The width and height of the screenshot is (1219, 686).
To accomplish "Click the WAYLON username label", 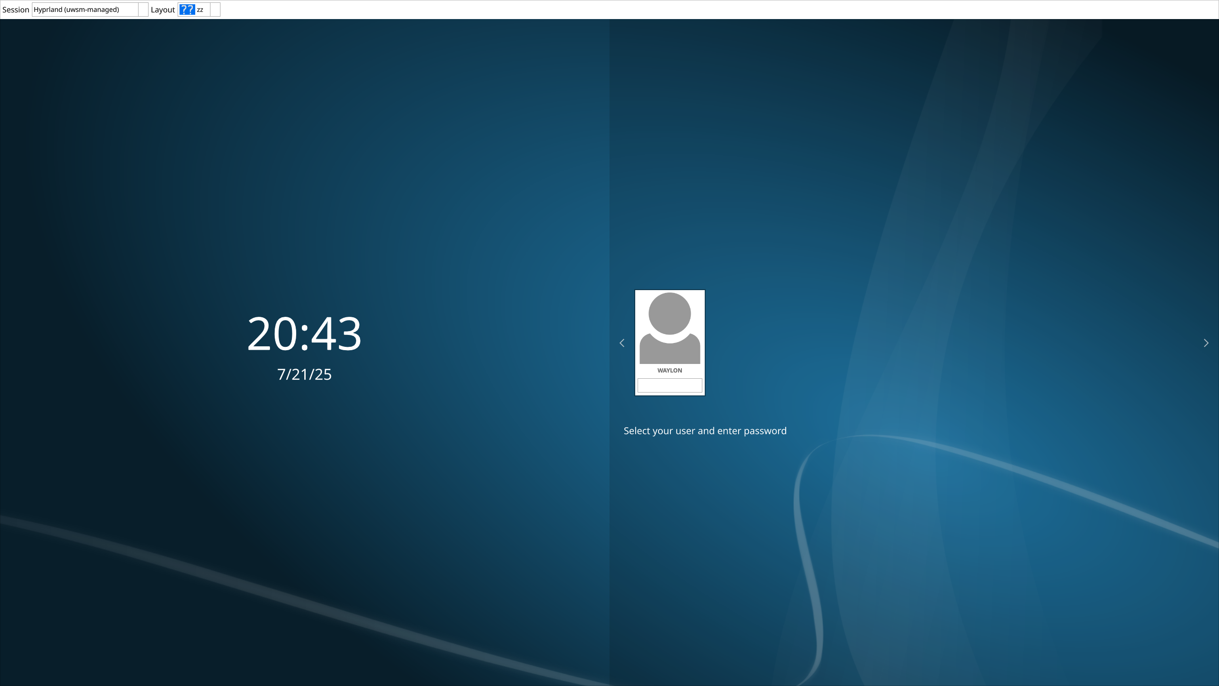I will 669,371.
